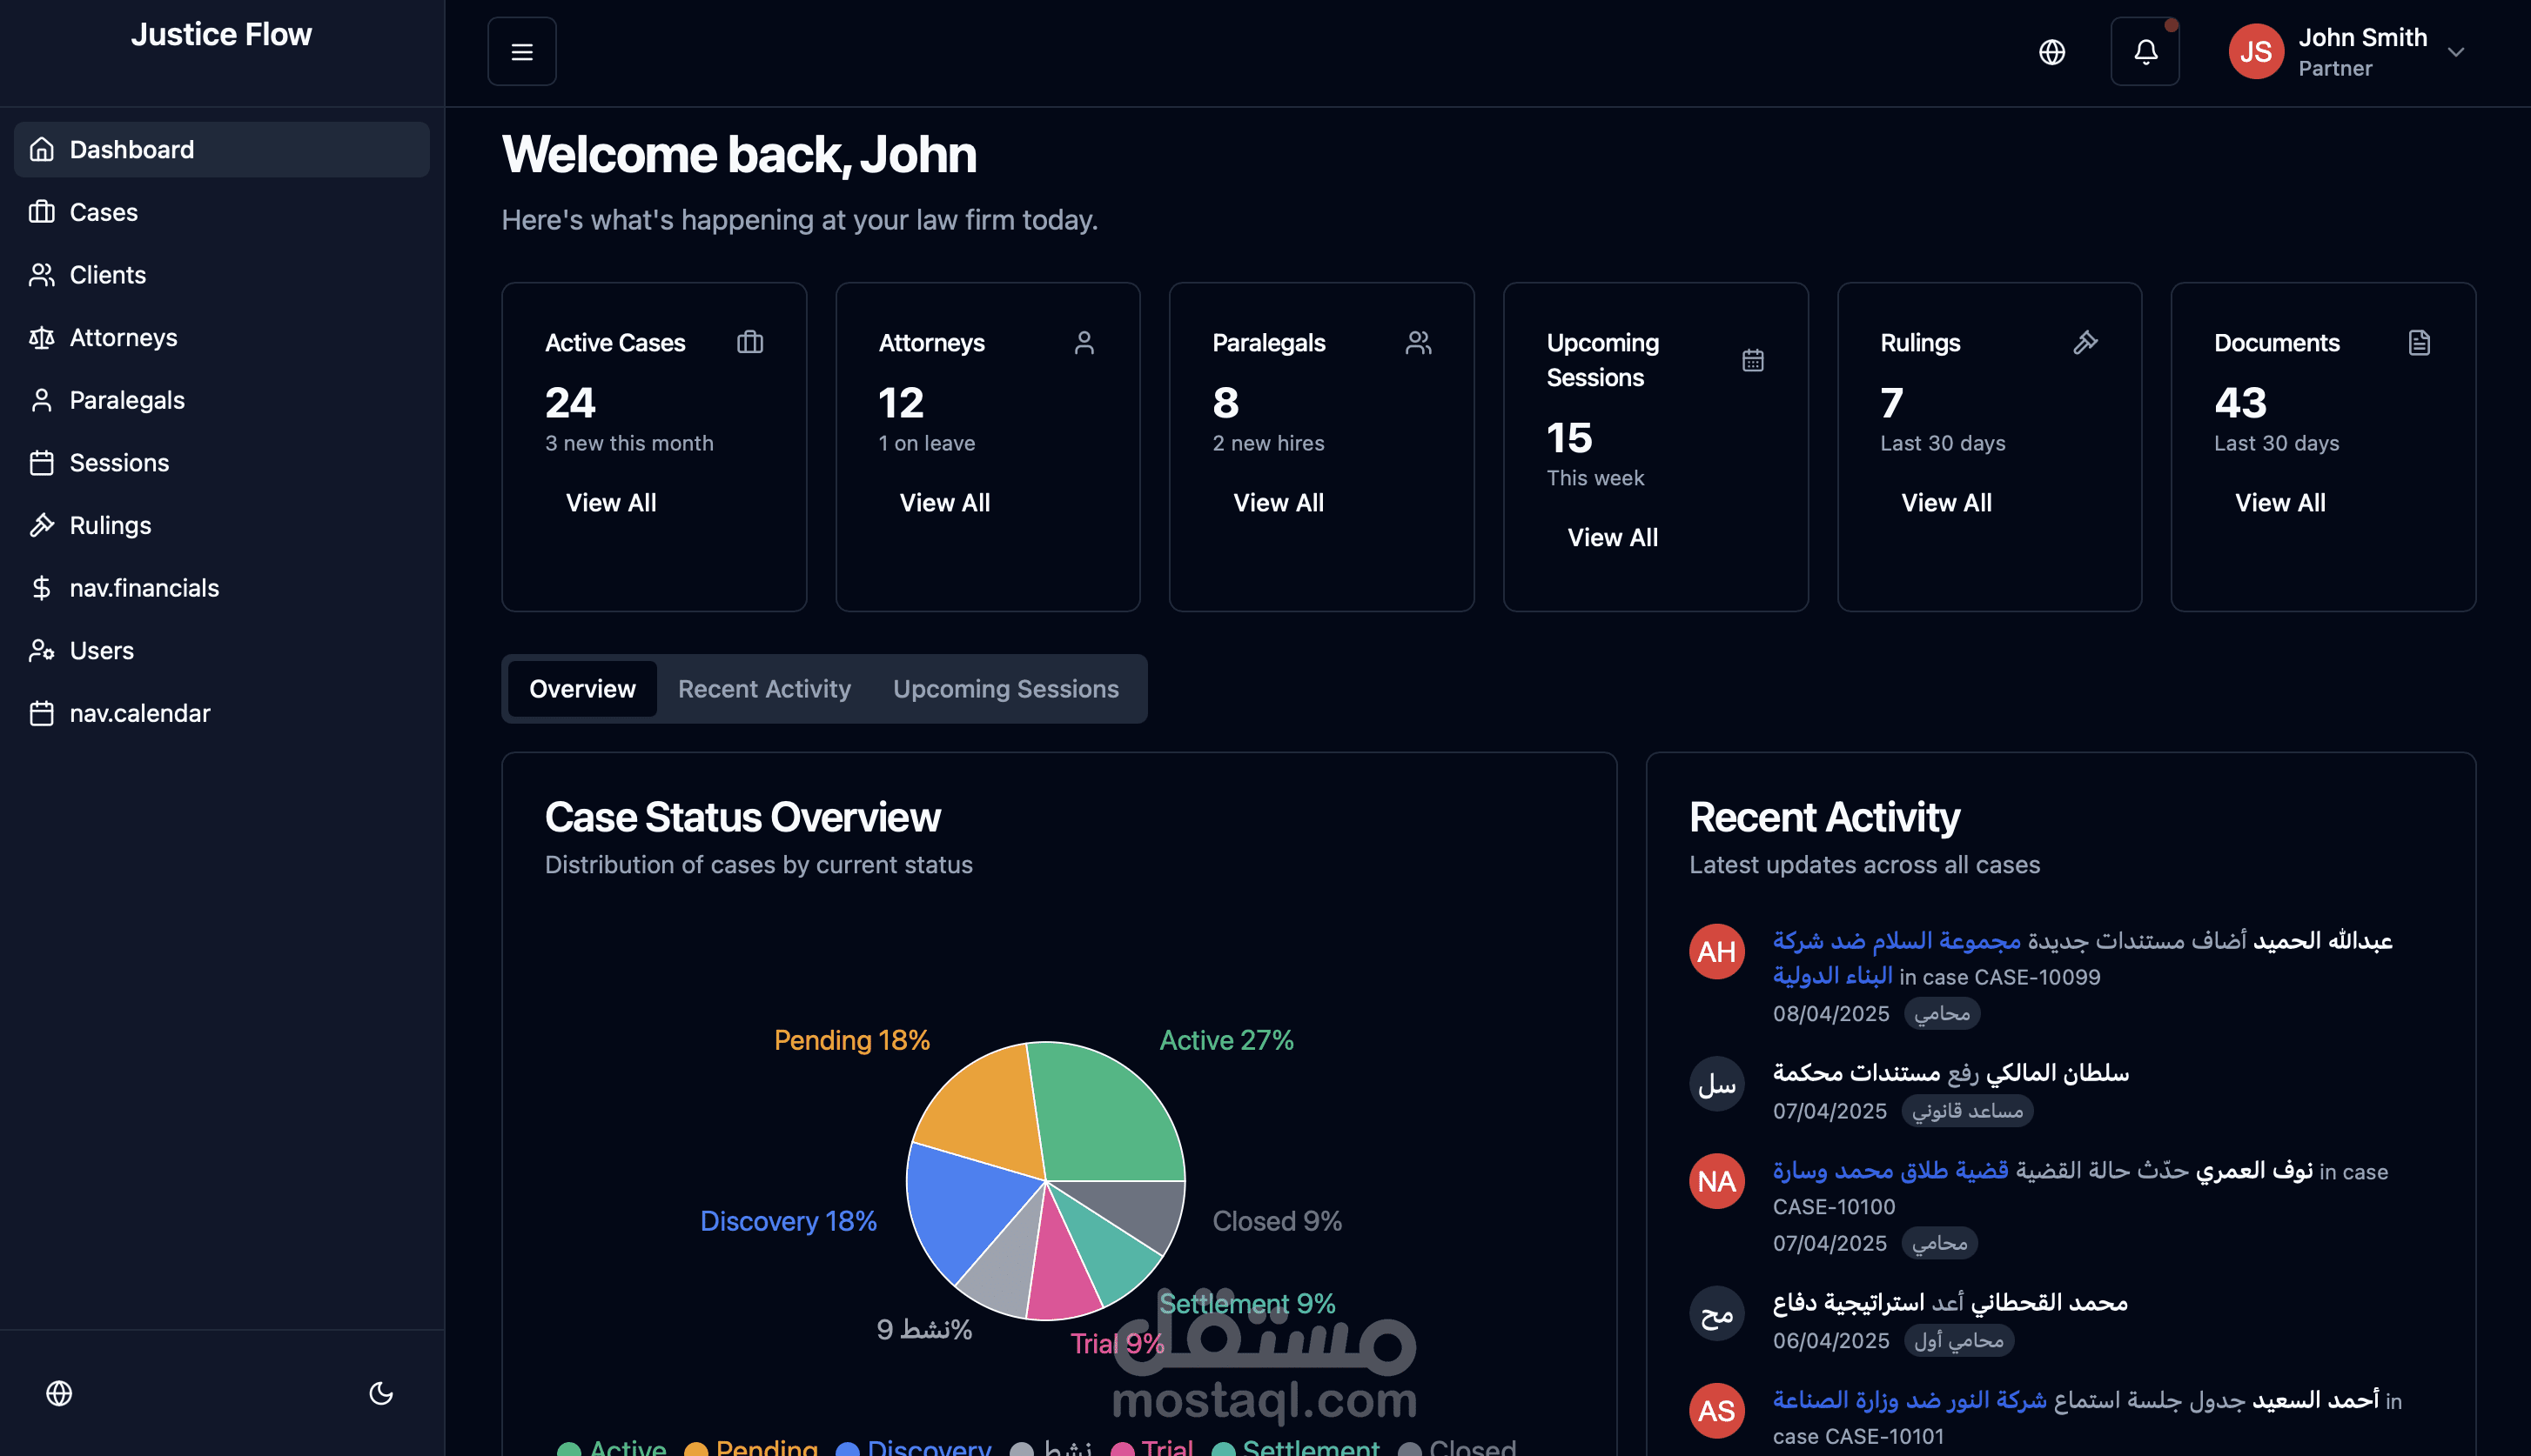Select nav.financials dollar icon in sidebar
The width and height of the screenshot is (2531, 1456).
41,588
